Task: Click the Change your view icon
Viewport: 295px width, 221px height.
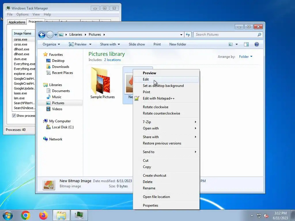Action: coord(230,44)
